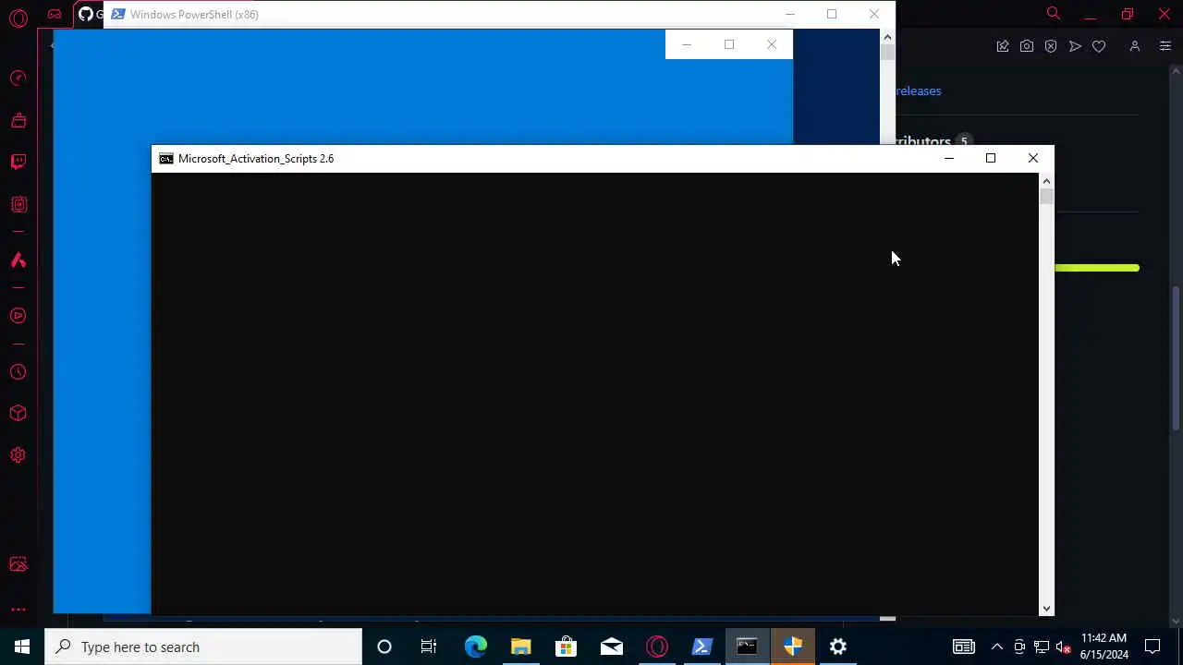Image resolution: width=1183 pixels, height=665 pixels.
Task: Open the Windows Start menu
Action: [x=22, y=647]
